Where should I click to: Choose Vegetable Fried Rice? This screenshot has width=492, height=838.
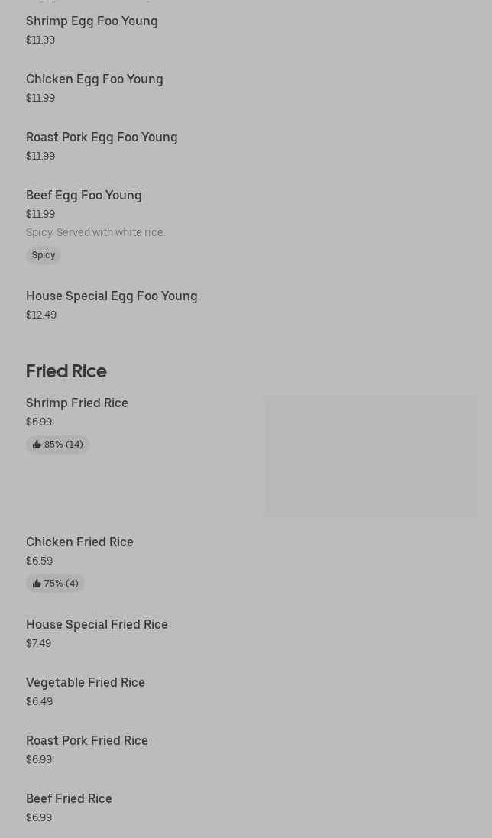(86, 682)
